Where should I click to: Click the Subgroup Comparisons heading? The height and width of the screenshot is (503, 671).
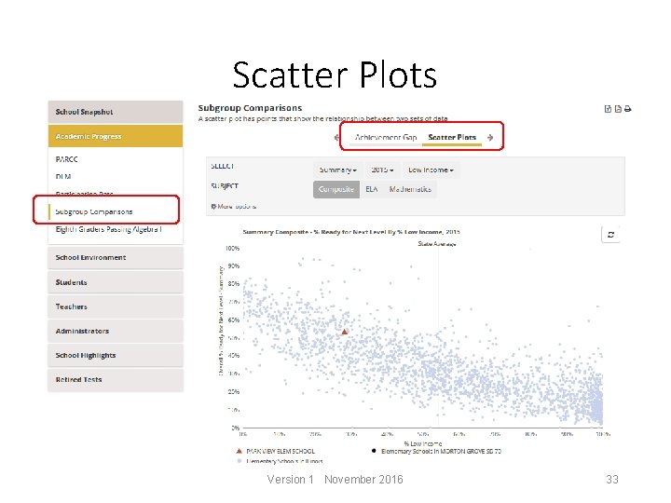[x=250, y=108]
